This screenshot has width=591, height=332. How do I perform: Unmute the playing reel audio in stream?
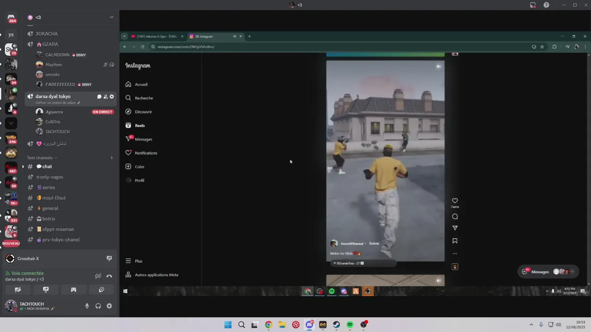pos(438,66)
